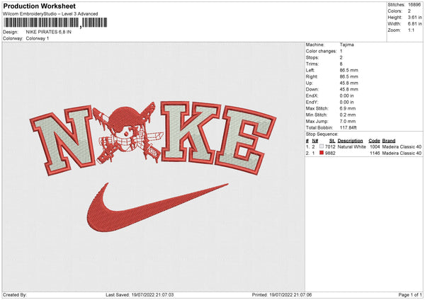
Task: Click the '86.5 mm' value in Left row
Action: click(348, 70)
